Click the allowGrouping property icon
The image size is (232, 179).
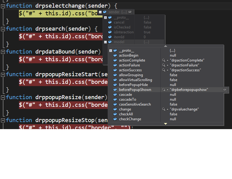point(115,75)
